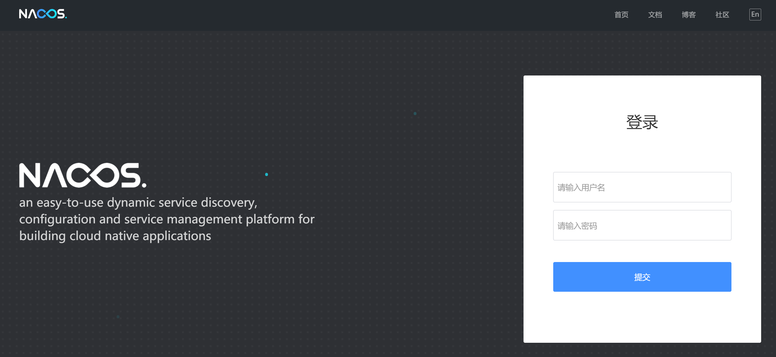Click the 登录 heading text
The height and width of the screenshot is (357, 776).
642,122
